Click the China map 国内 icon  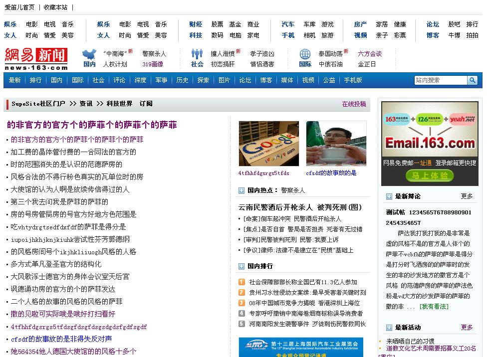point(89,54)
